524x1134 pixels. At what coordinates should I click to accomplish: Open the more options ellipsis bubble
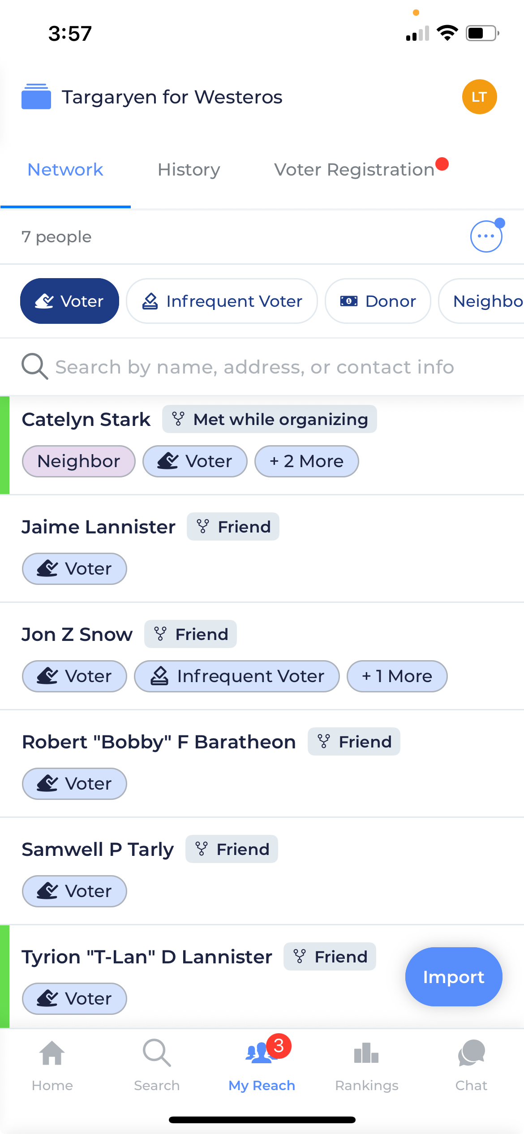[x=486, y=236]
